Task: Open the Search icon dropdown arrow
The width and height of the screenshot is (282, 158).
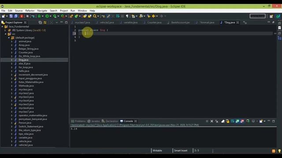Action: (98, 16)
